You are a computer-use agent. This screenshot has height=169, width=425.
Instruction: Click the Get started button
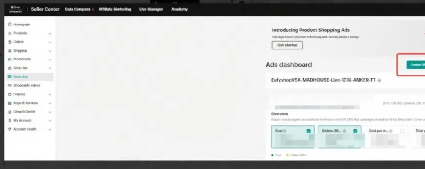pos(287,45)
